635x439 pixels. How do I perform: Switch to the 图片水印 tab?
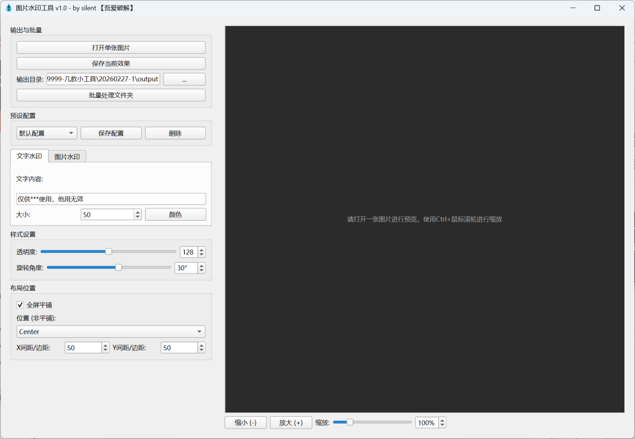pos(67,156)
